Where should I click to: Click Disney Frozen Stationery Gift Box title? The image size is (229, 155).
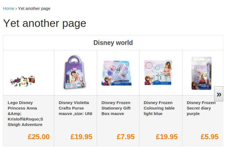[116, 108]
